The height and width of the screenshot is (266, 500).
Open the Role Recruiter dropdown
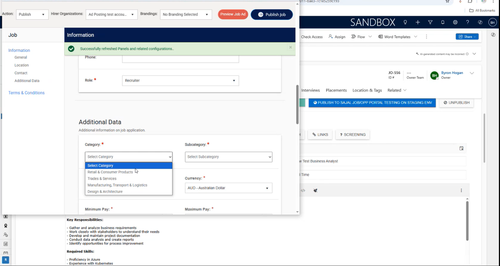pos(180,81)
